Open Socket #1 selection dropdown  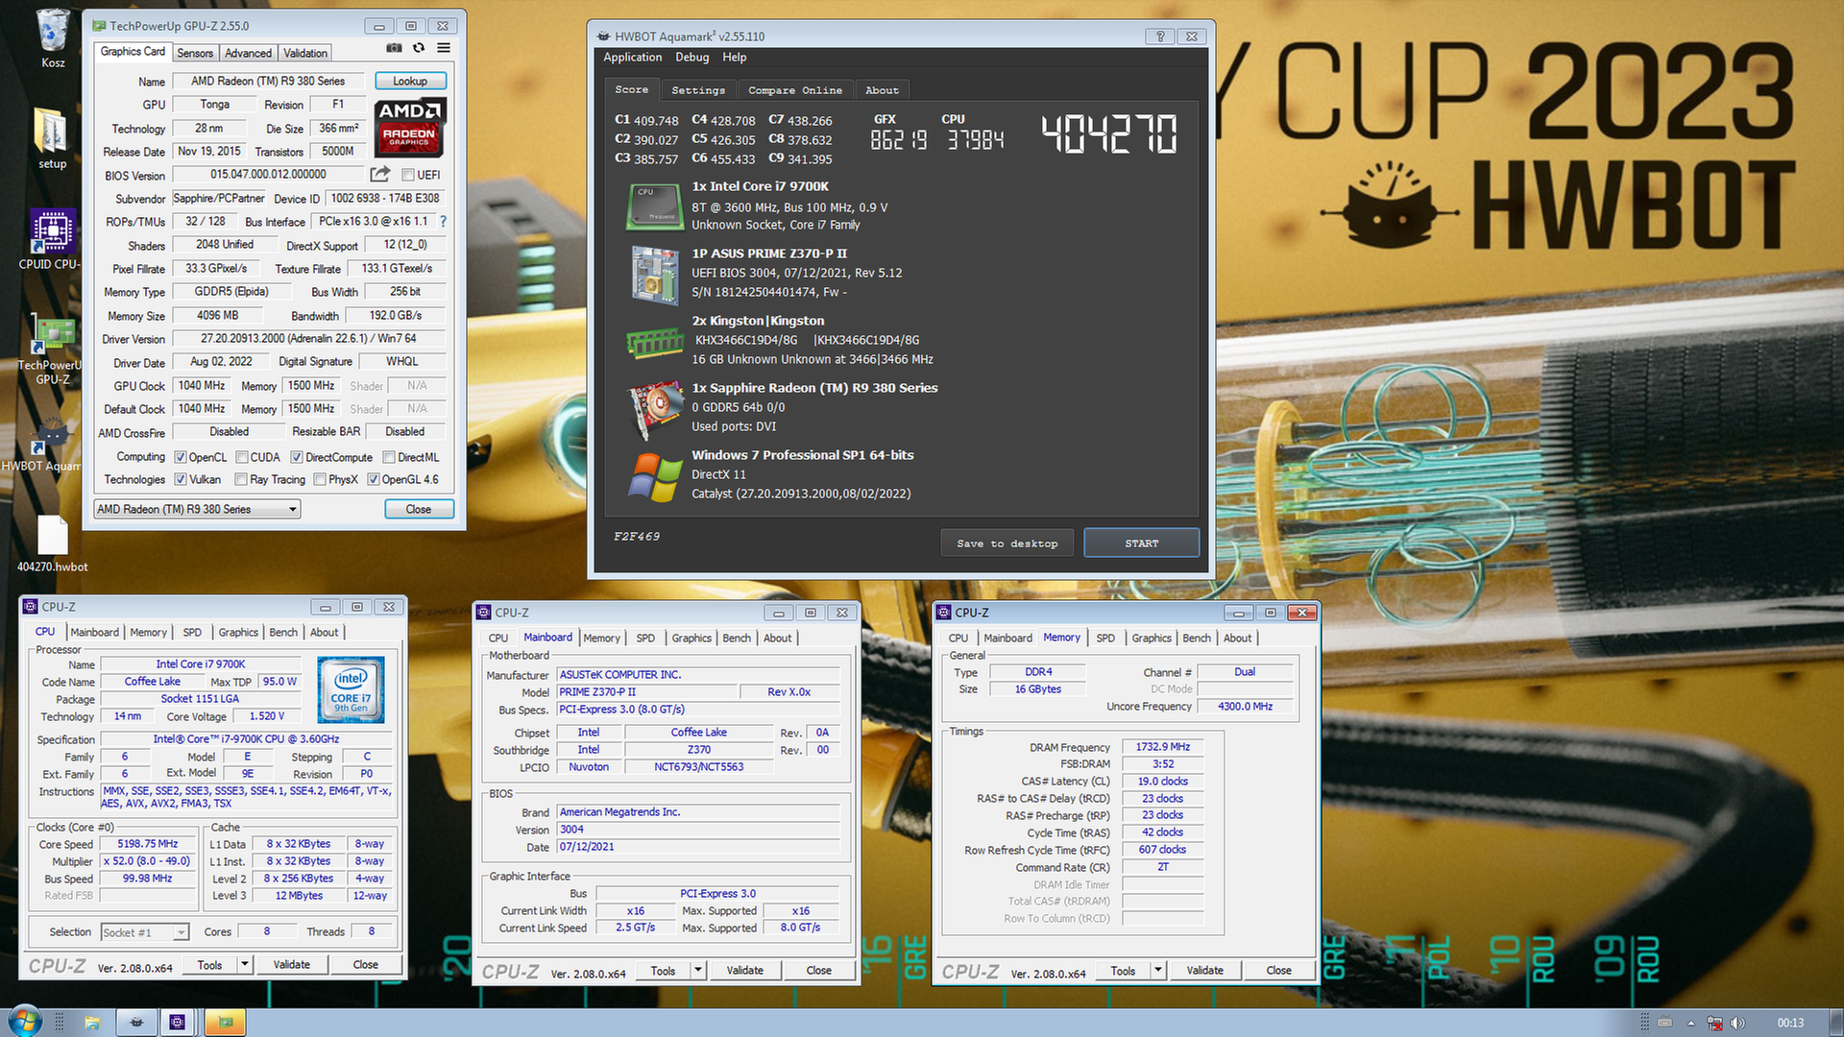[144, 932]
